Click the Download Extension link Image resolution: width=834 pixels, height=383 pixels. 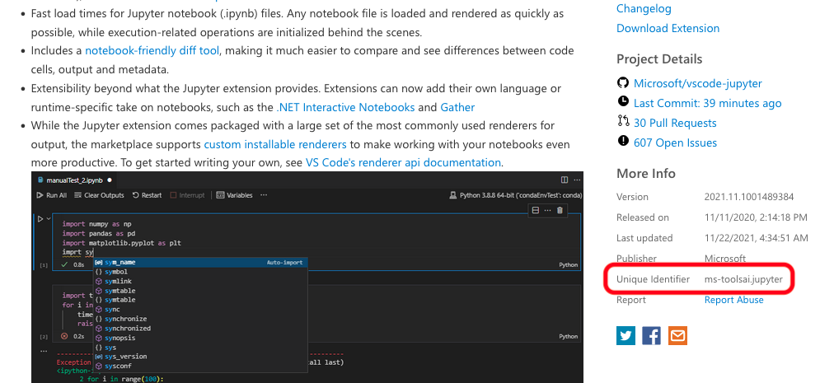(668, 28)
